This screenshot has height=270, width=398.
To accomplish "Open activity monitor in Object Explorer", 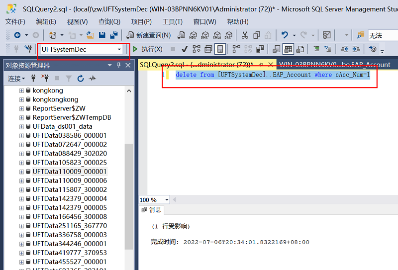I will tap(93, 78).
